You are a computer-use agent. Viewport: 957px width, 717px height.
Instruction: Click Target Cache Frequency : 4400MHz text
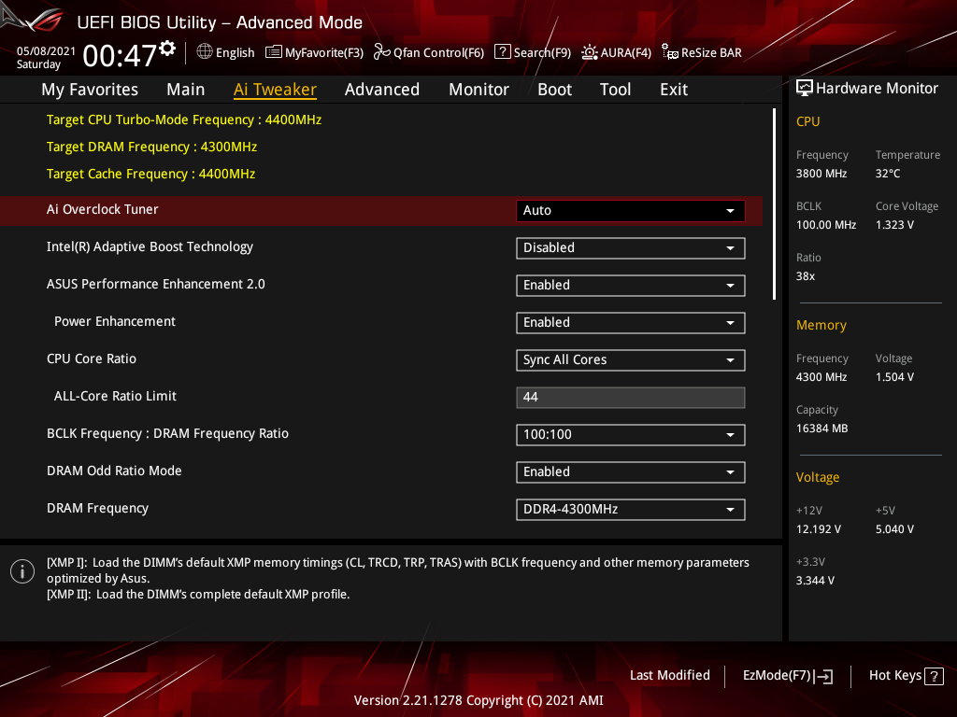pyautogui.click(x=150, y=174)
